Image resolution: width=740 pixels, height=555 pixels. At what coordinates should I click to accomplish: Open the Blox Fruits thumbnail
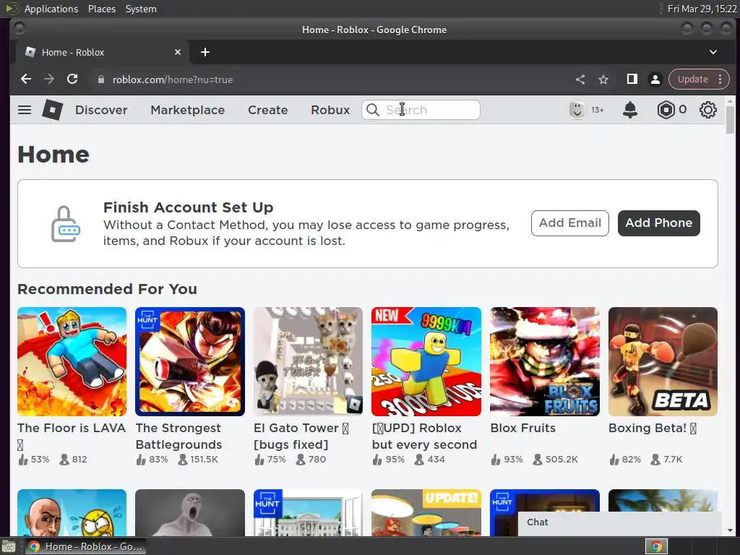coord(545,362)
